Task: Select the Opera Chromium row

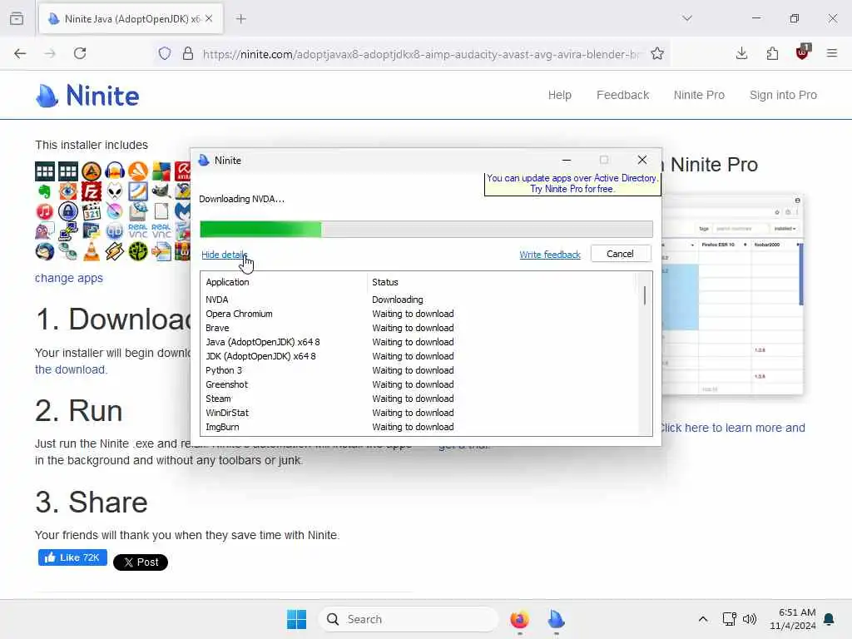Action: click(419, 314)
